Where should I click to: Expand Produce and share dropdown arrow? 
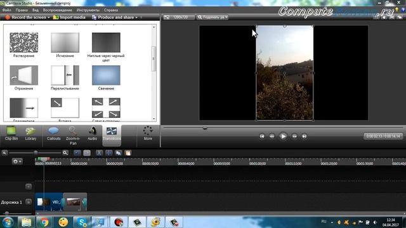136,18
